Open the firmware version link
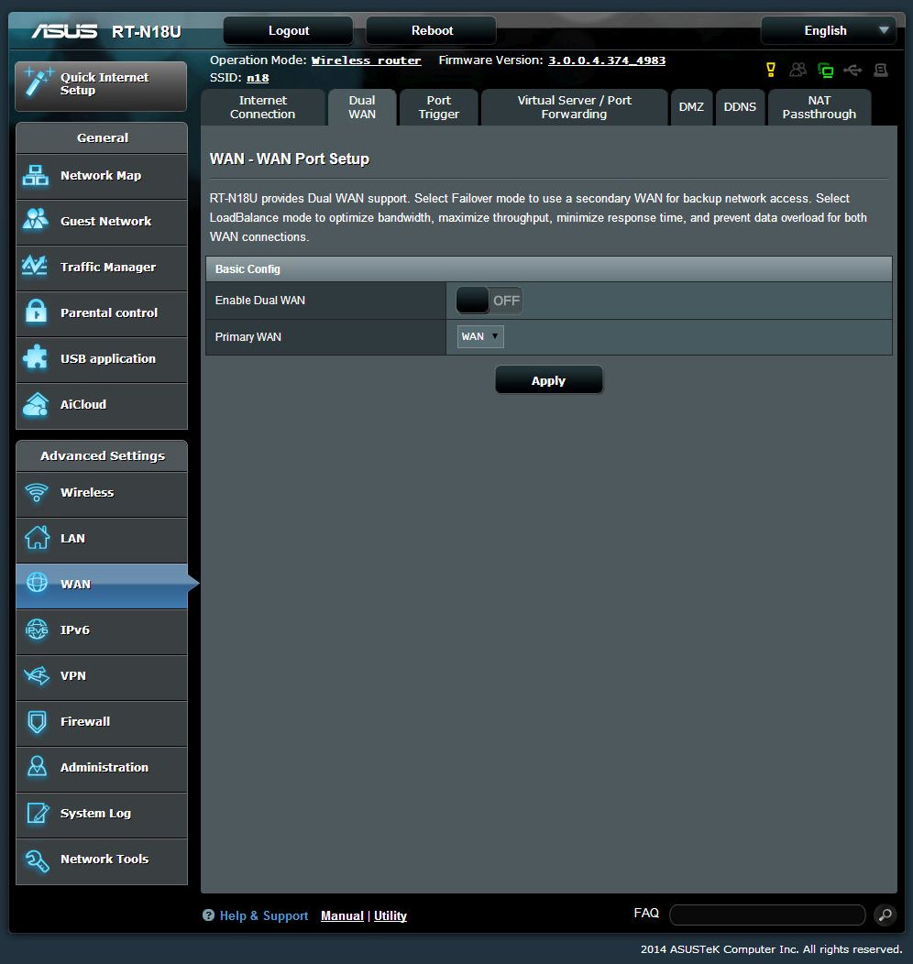The height and width of the screenshot is (964, 913). (x=607, y=60)
